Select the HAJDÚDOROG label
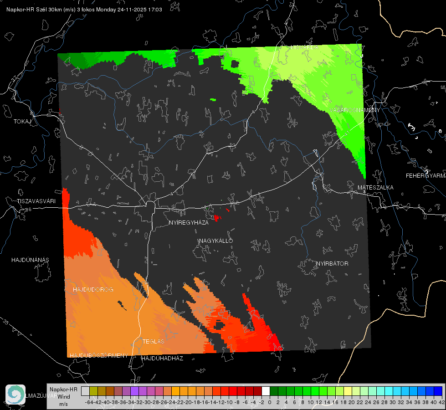 pyautogui.click(x=93, y=290)
